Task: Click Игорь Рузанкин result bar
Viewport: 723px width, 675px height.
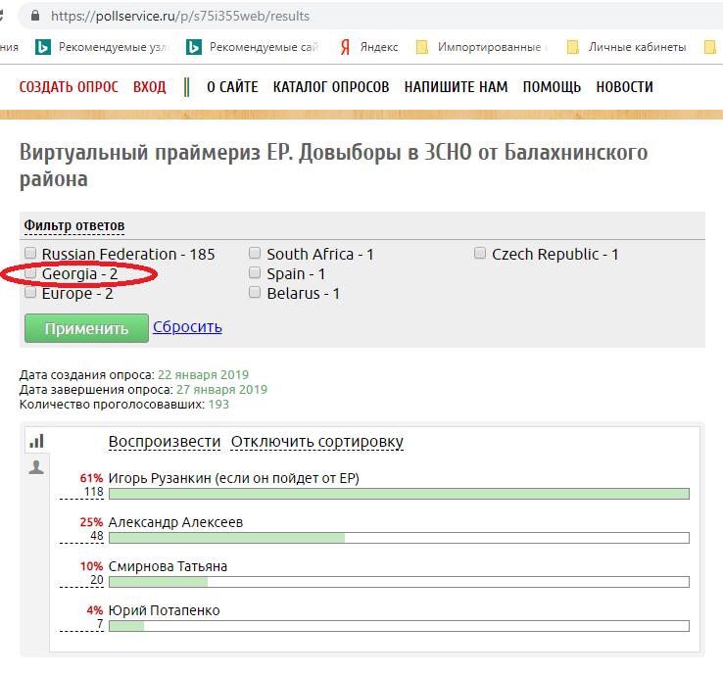Action: tap(399, 494)
